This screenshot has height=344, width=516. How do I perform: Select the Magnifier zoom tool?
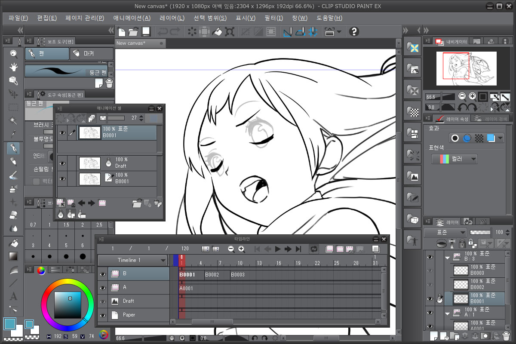pos(14,54)
